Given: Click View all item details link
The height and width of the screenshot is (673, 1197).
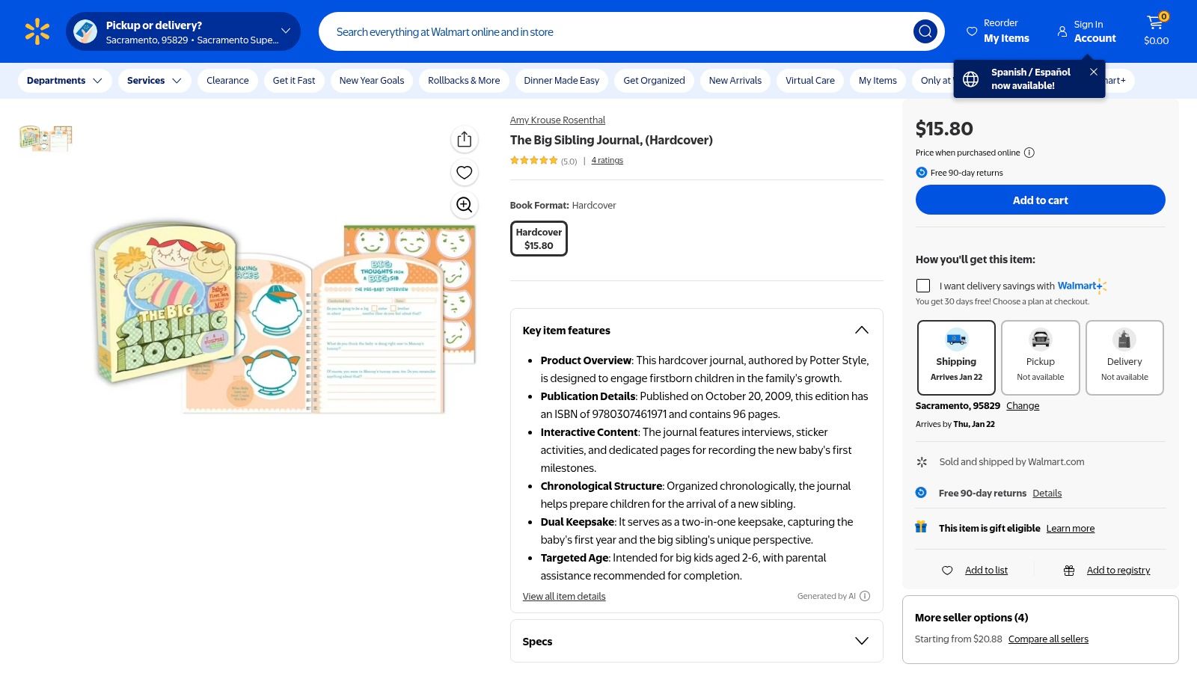Looking at the screenshot, I should [x=564, y=596].
